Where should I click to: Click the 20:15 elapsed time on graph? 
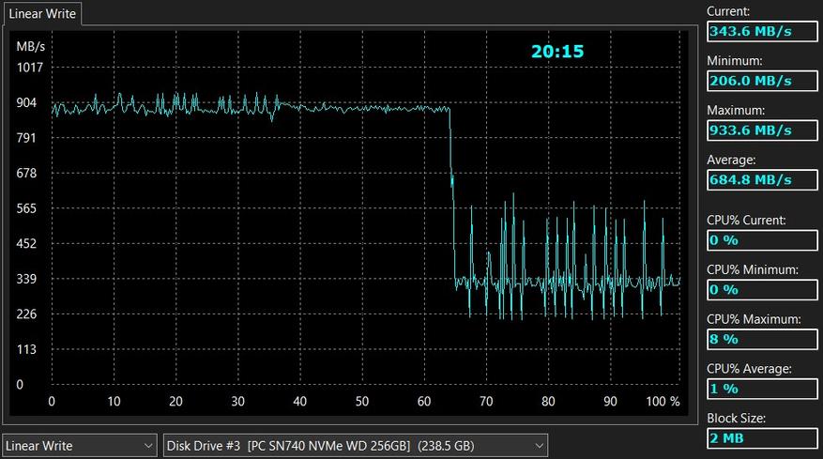tap(557, 52)
